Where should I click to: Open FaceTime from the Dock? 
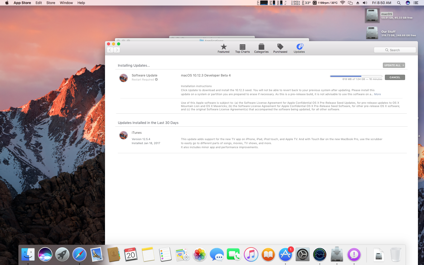234,254
